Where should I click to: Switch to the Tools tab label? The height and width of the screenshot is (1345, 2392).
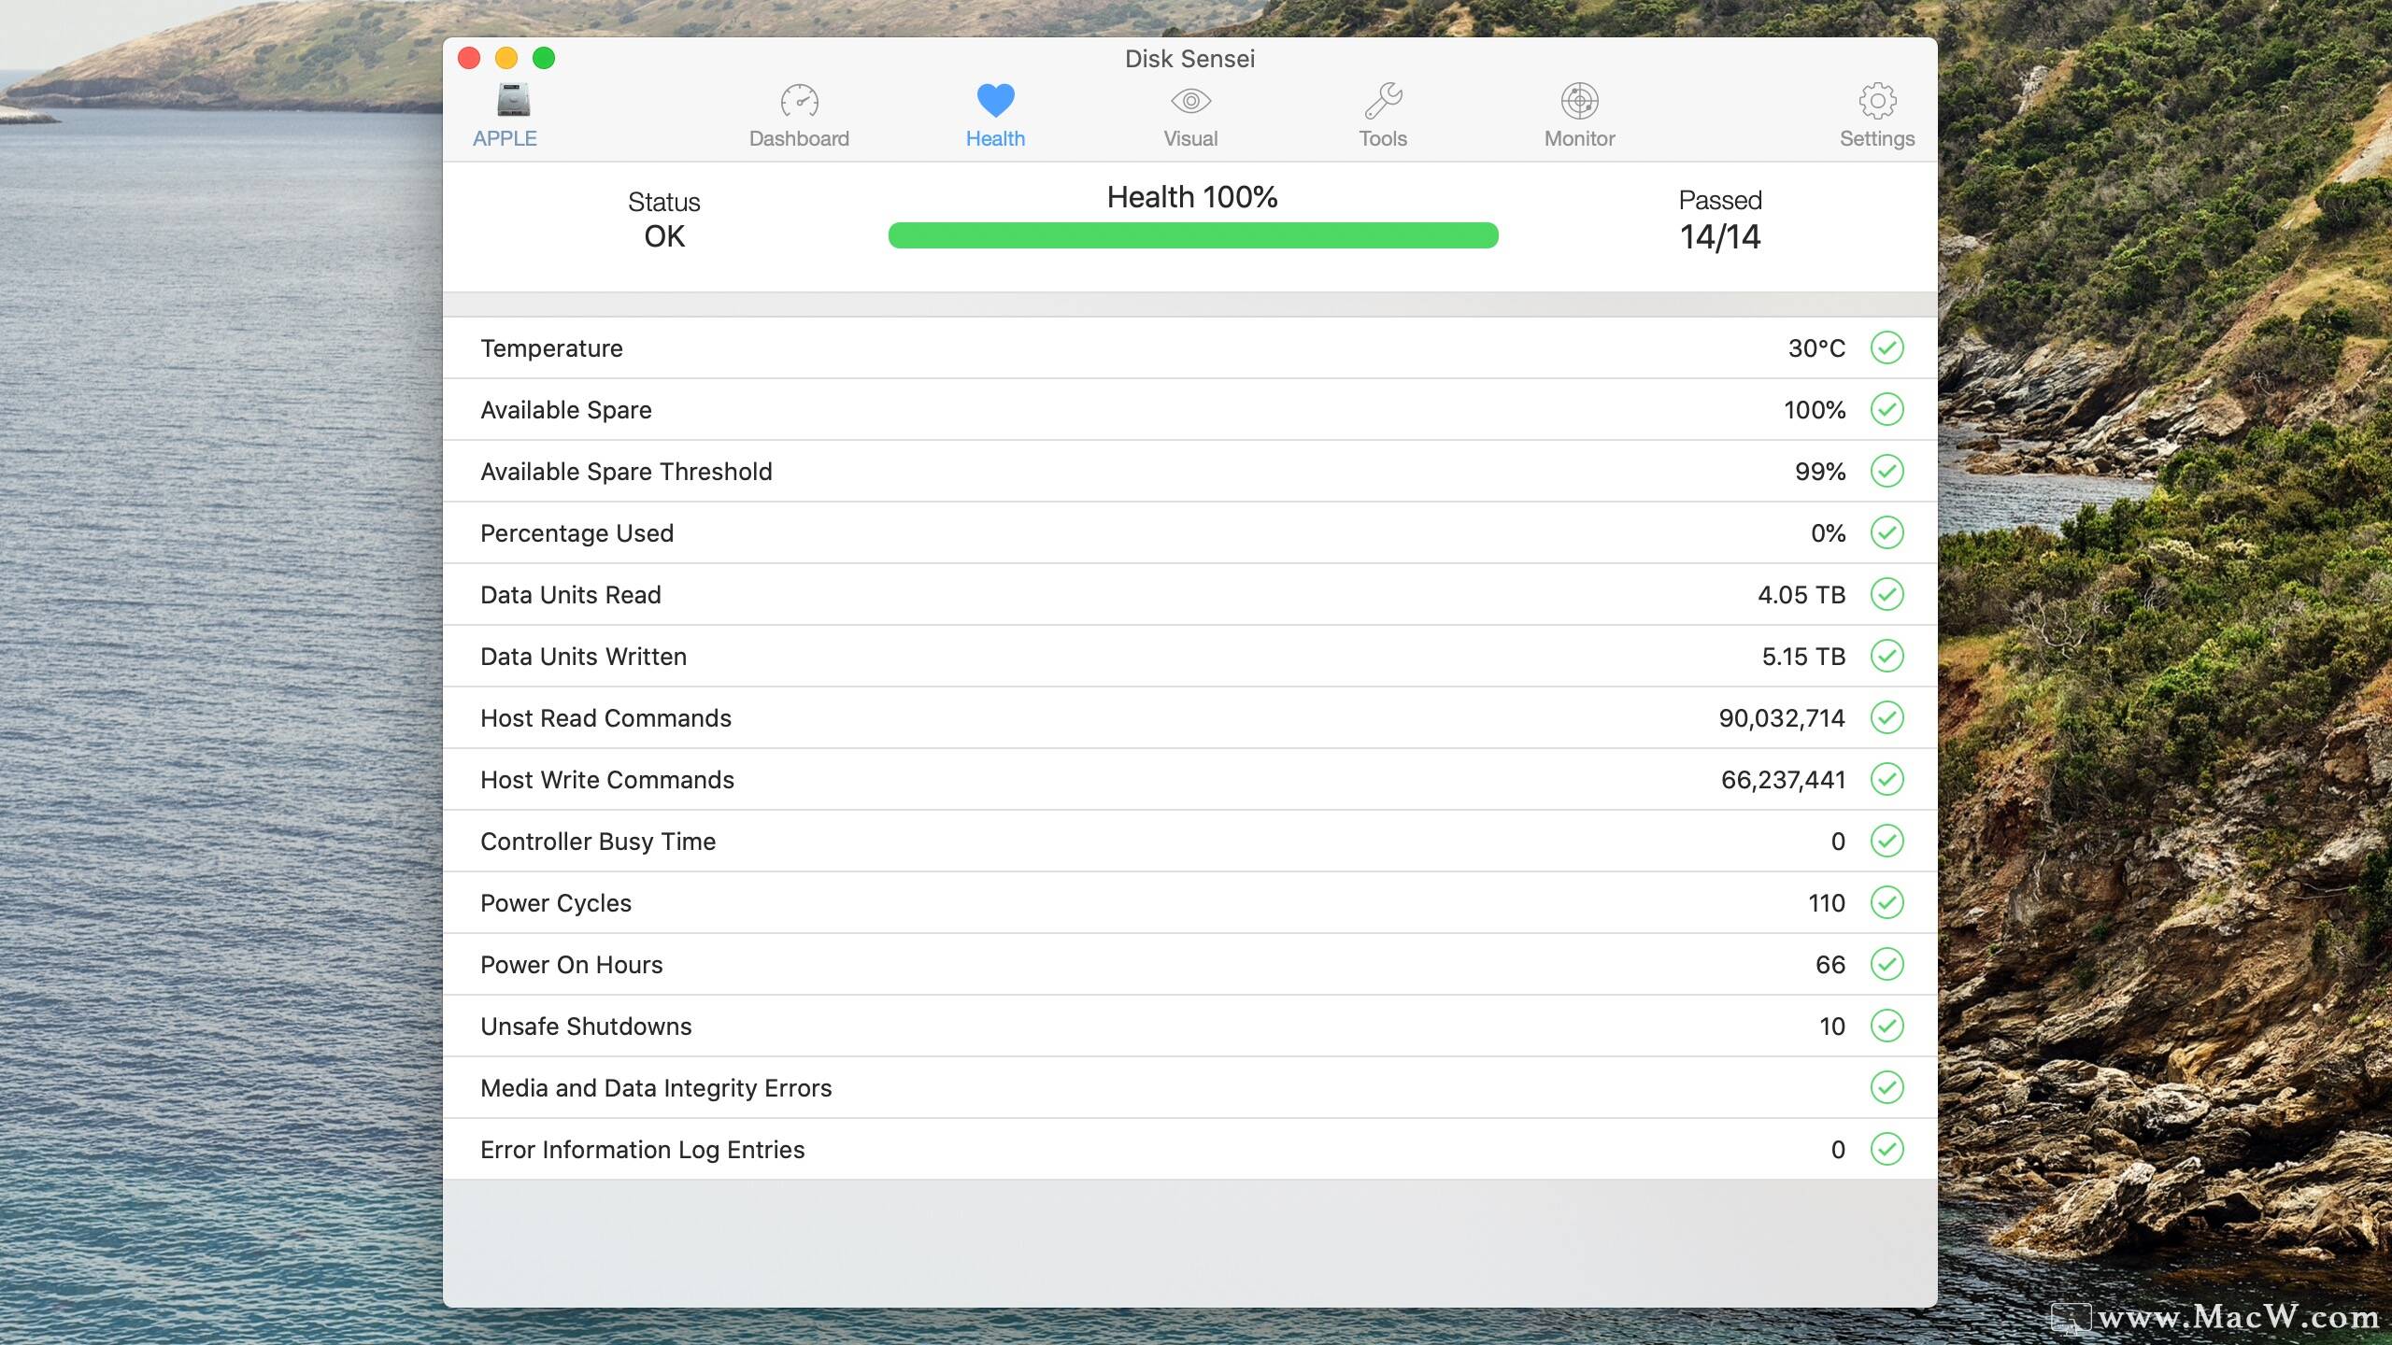[1383, 138]
